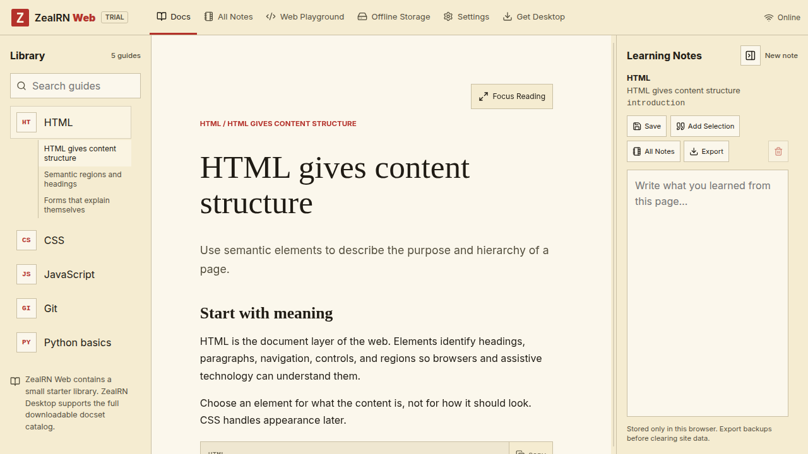Expand the Python basics guide

coord(71,342)
